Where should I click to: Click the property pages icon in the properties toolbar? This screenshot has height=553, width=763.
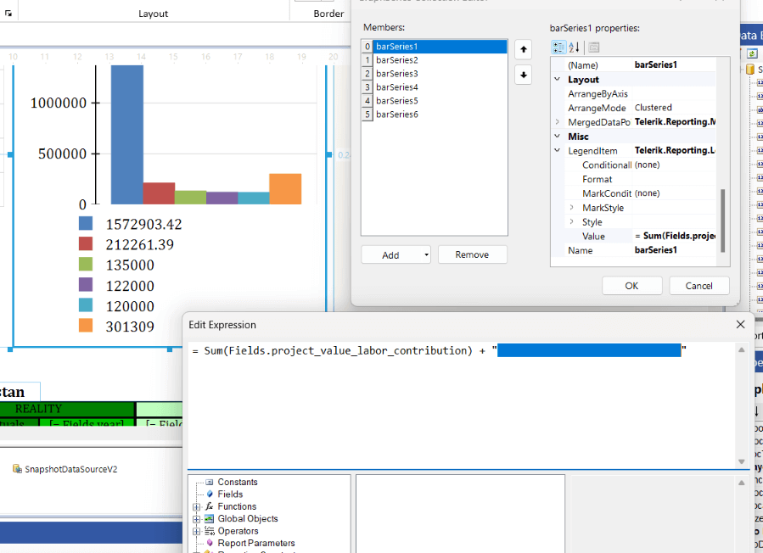pyautogui.click(x=592, y=47)
